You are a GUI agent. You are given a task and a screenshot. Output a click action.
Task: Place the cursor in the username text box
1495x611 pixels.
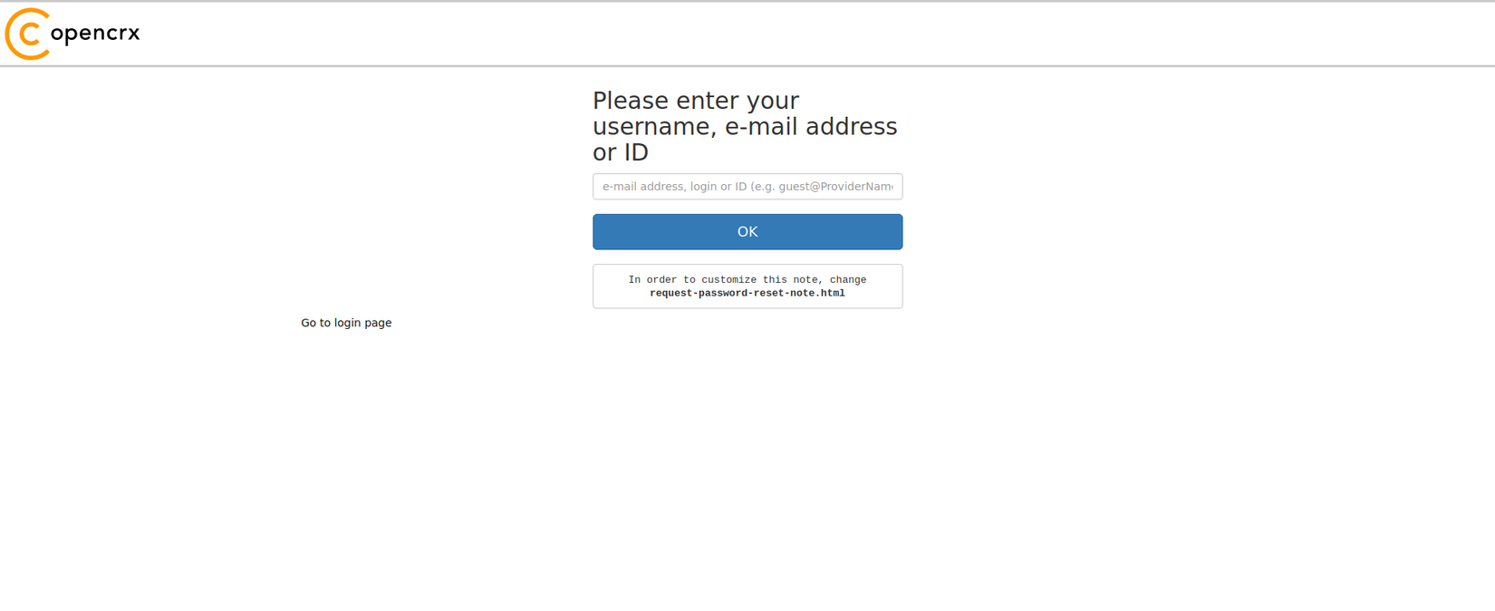[747, 187]
